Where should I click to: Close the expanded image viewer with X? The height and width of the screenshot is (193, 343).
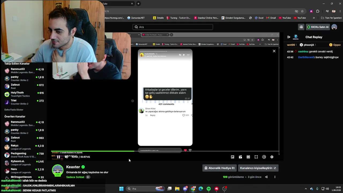coord(274,51)
